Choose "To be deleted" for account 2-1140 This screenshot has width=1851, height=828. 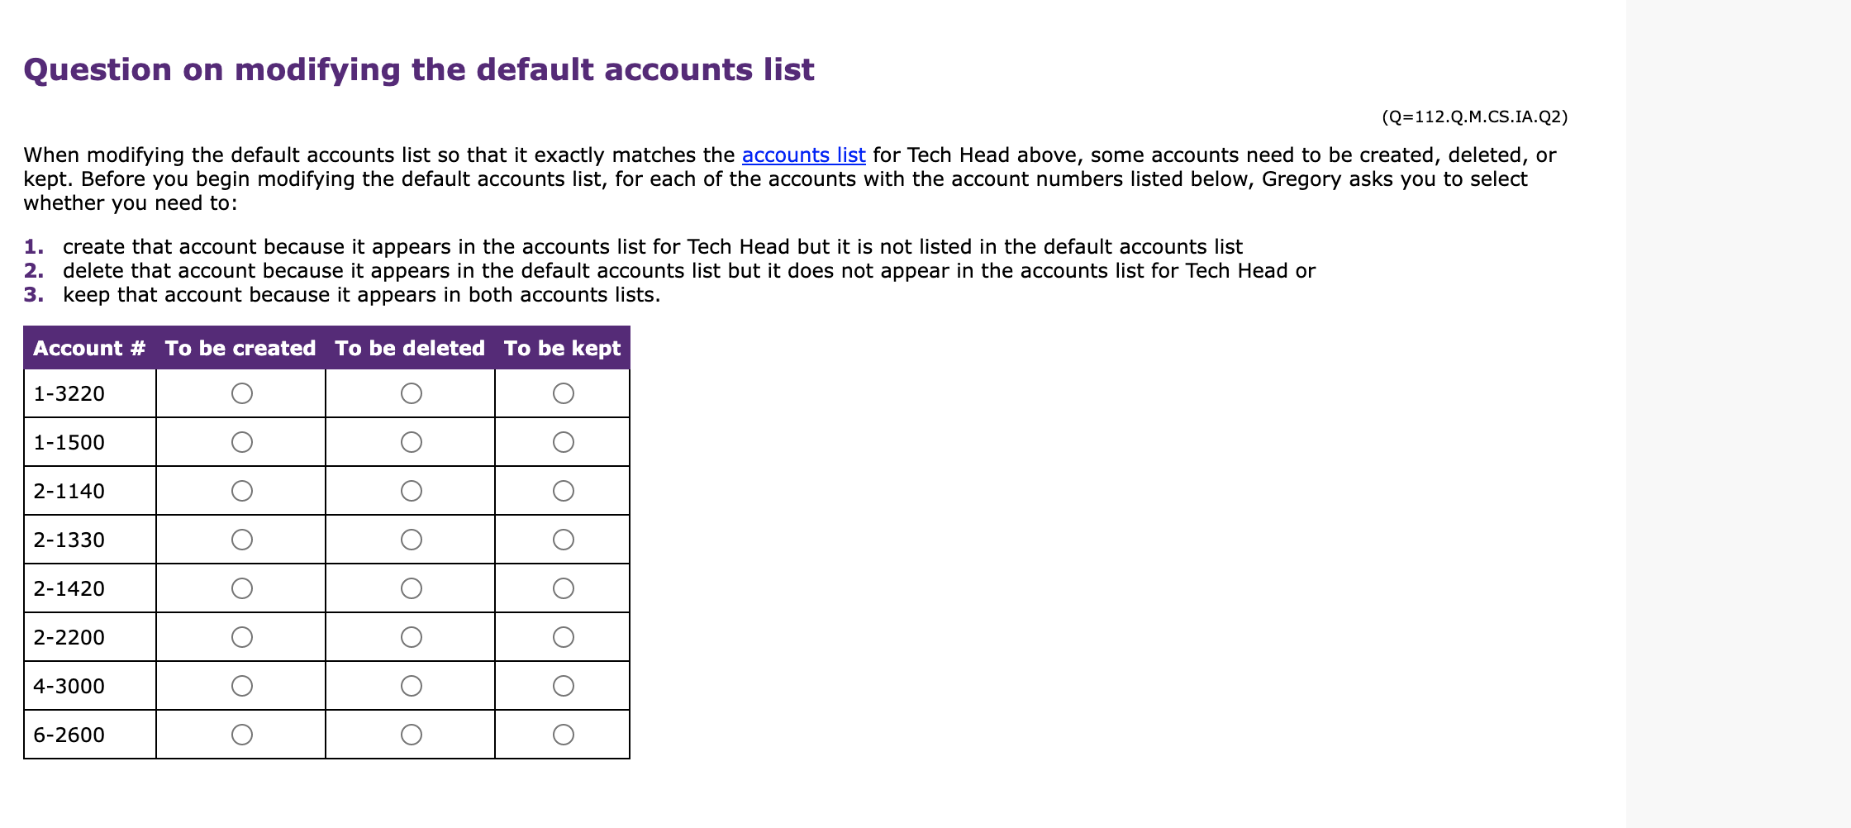tap(411, 491)
